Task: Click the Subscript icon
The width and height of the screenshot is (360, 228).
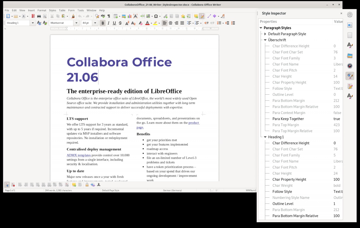Action: (133, 23)
